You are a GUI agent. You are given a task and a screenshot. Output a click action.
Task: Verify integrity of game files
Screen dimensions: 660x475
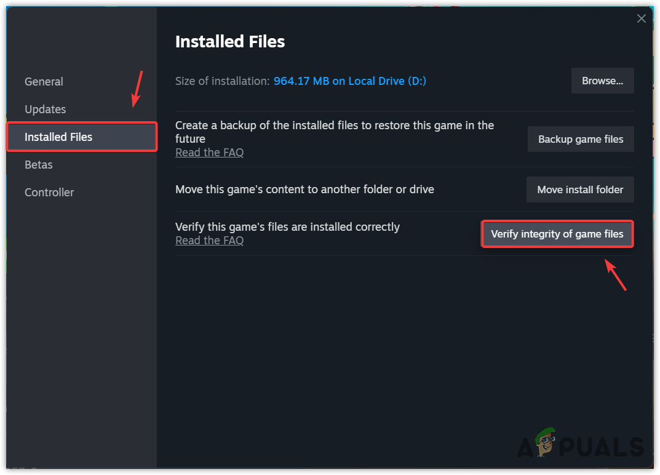[x=557, y=234]
